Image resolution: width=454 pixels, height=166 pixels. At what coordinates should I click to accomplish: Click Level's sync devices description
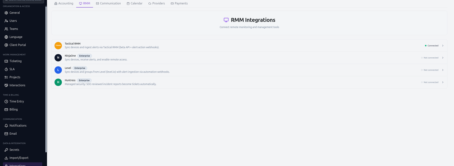[x=117, y=72]
